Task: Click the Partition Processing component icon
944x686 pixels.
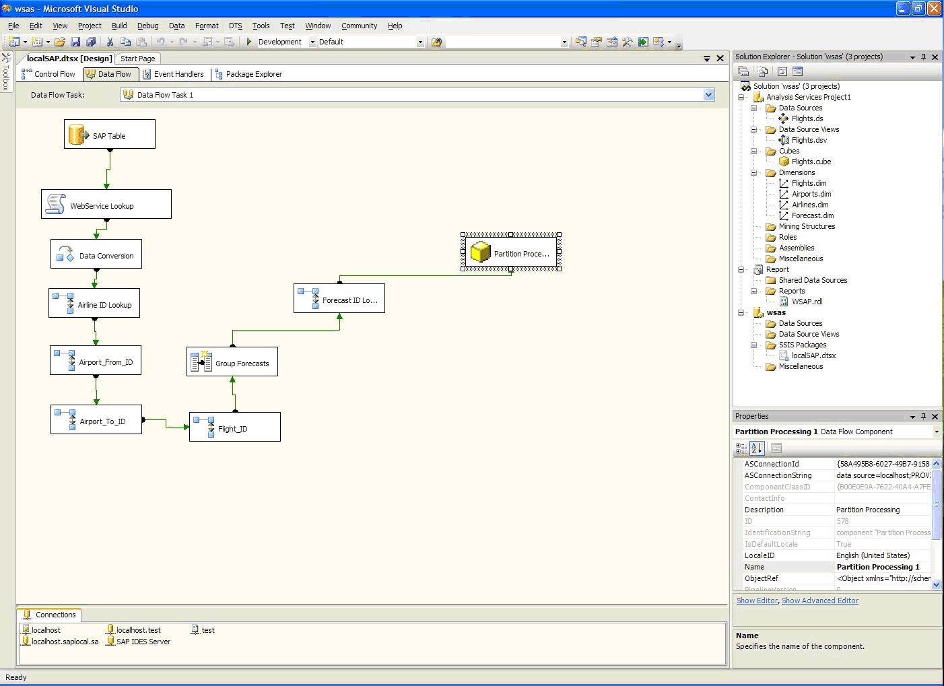Action: [480, 252]
